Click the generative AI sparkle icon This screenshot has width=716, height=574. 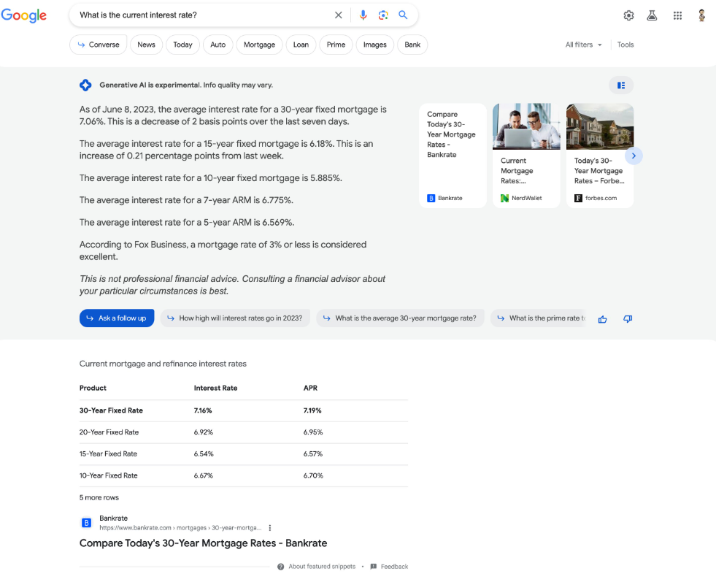click(85, 85)
